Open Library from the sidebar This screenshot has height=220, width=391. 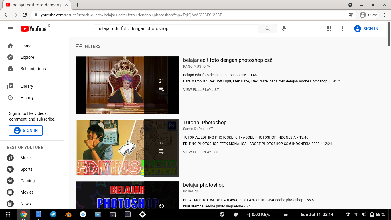pyautogui.click(x=27, y=86)
